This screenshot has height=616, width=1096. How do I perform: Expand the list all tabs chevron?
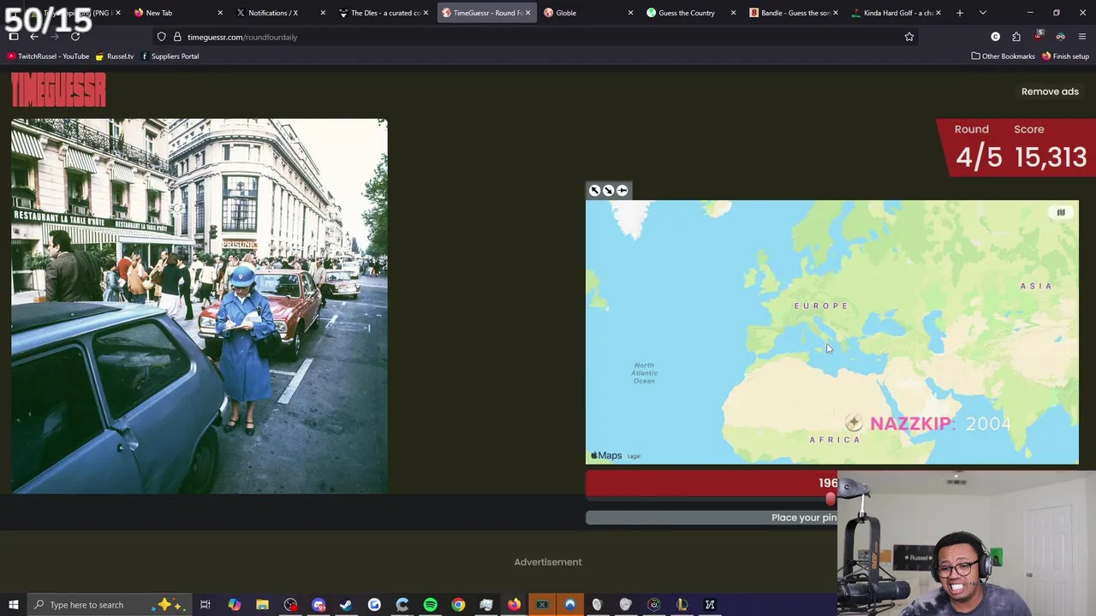click(x=983, y=13)
